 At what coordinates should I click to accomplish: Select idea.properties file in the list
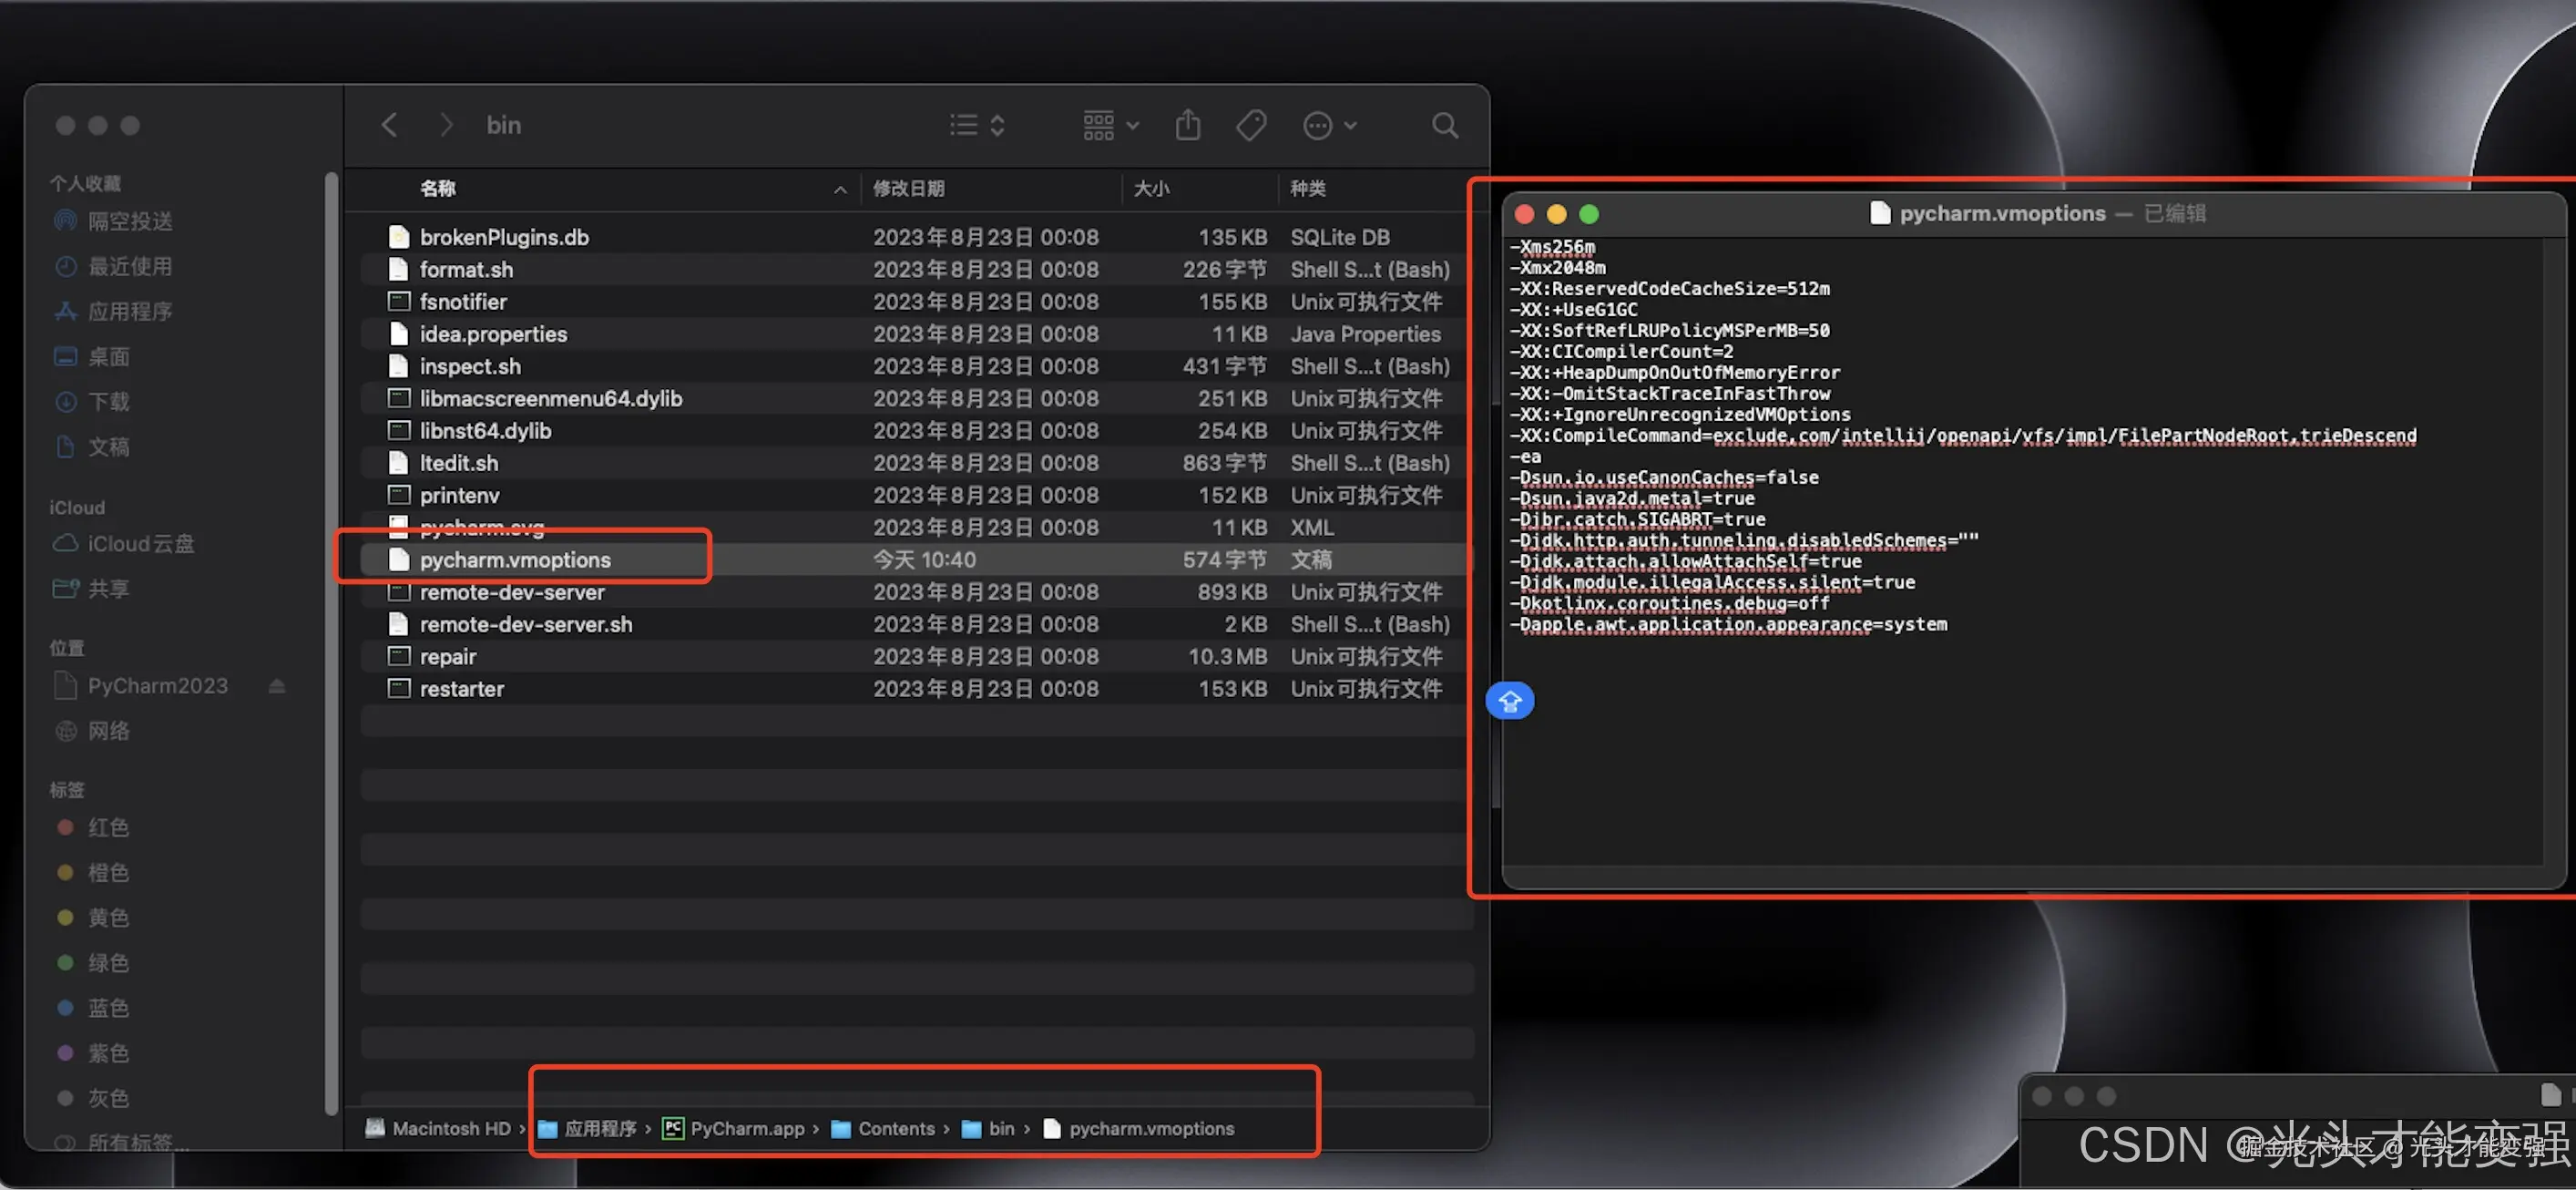[x=493, y=334]
